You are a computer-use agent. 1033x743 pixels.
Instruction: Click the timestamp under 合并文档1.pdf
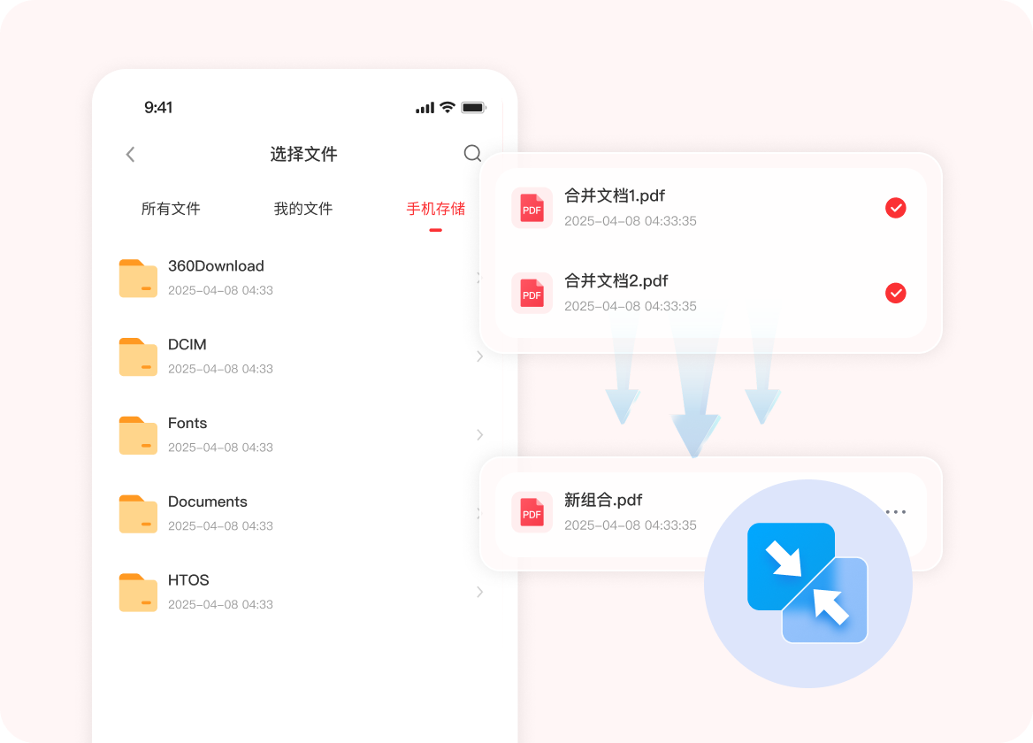[x=631, y=220]
